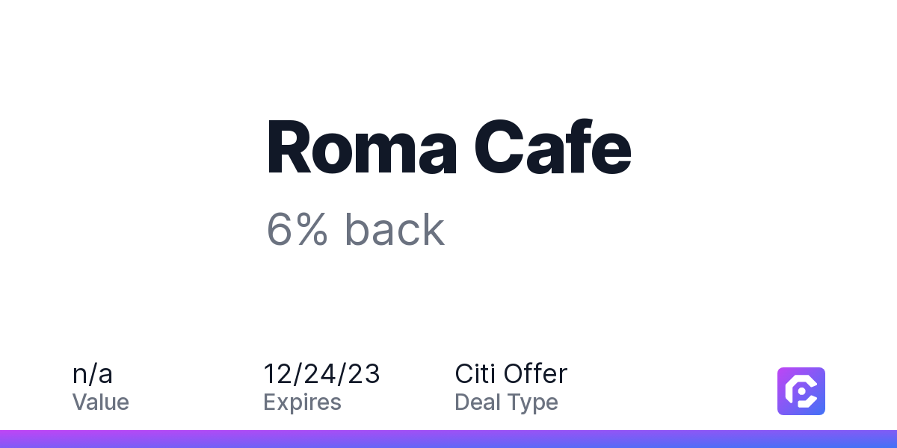Click the Value label
The width and height of the screenshot is (897, 448).
click(x=101, y=402)
